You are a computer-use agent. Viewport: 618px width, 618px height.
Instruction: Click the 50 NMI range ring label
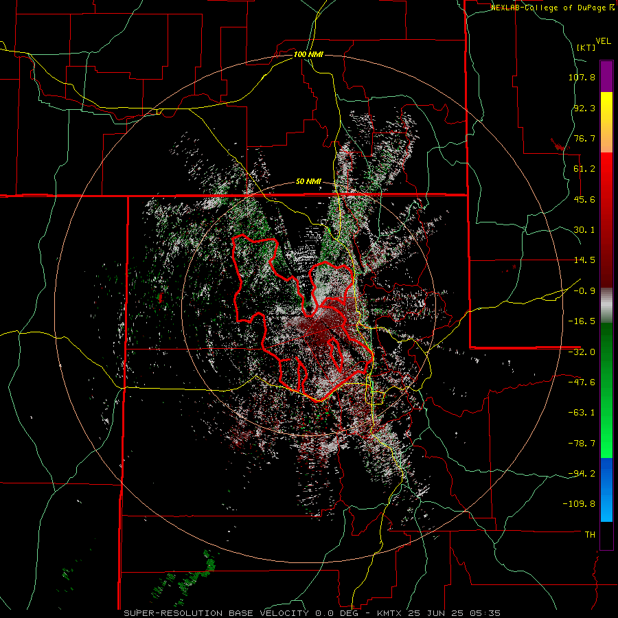308,182
